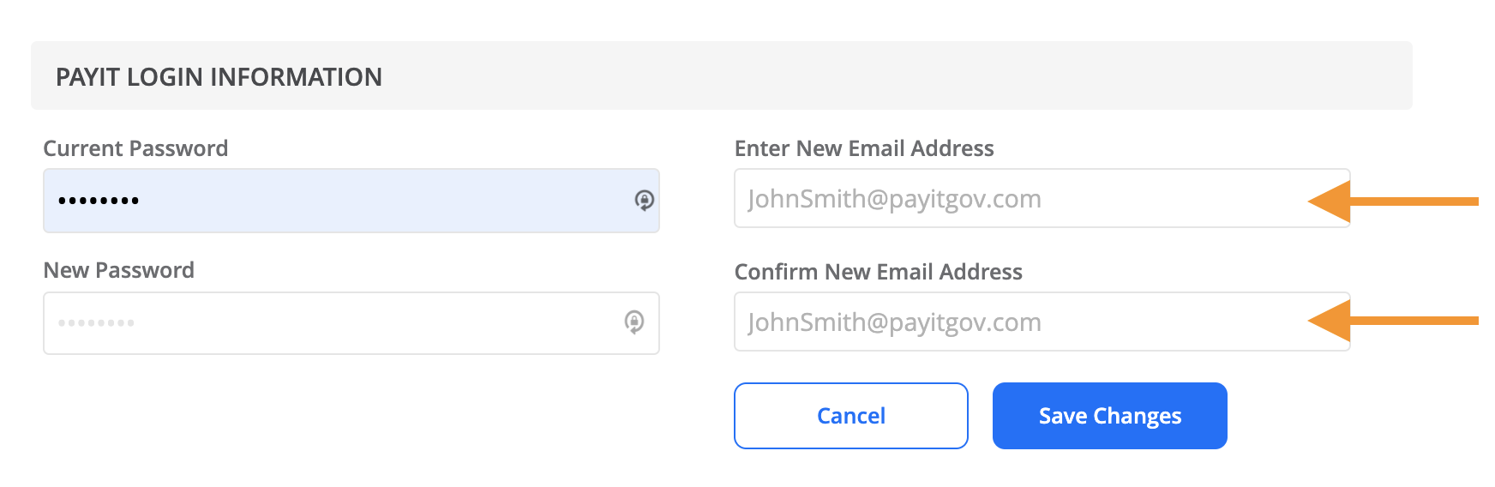Select the Confirm New Email Address field
Image resolution: width=1495 pixels, height=487 pixels.
pyautogui.click(x=1042, y=322)
